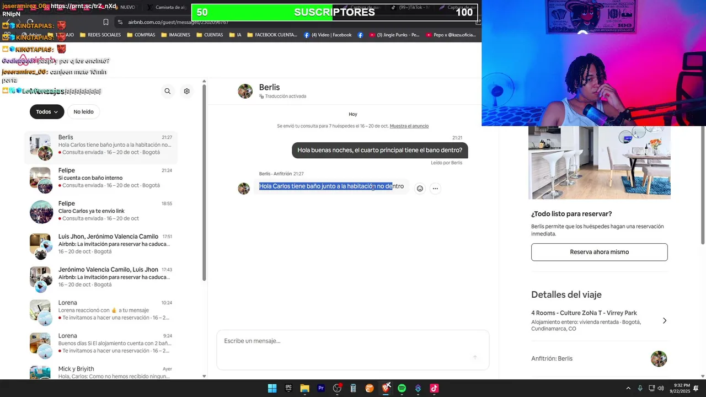
Task: Open the Windows Start menu
Action: [x=272, y=388]
